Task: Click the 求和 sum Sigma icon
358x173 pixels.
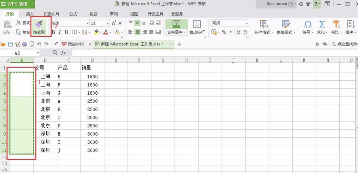Action: 322,24
